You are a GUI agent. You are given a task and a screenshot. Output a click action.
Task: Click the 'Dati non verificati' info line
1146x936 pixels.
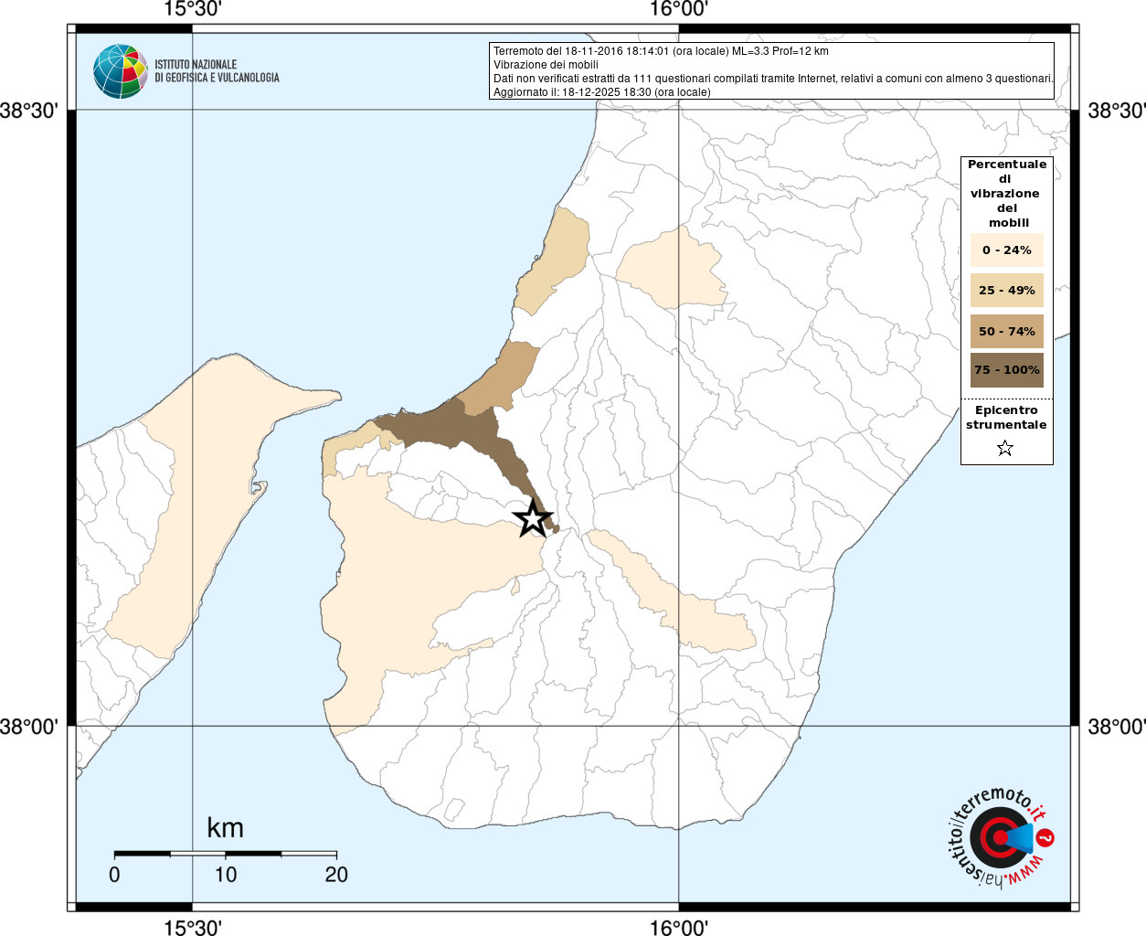click(773, 79)
